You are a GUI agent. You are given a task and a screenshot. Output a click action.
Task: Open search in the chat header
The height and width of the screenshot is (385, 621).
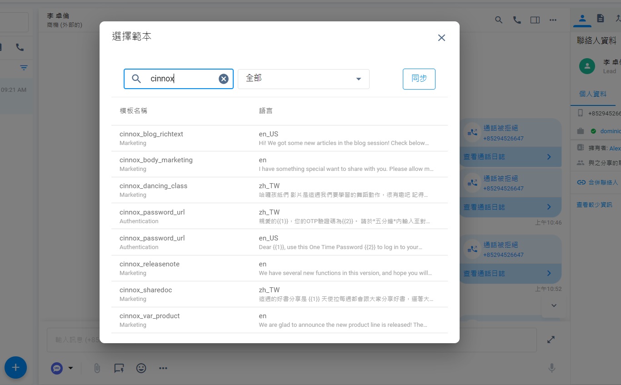click(x=499, y=20)
